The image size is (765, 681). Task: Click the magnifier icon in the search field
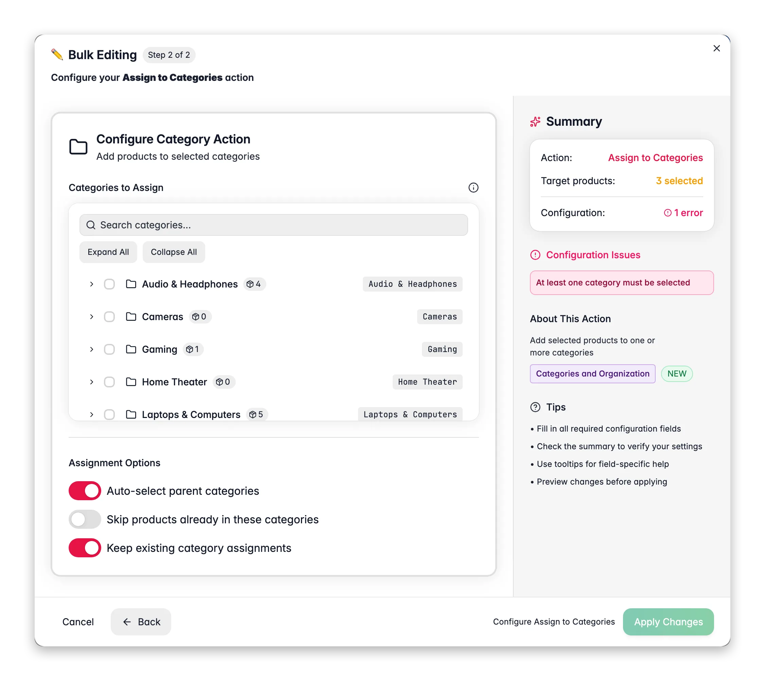pos(91,225)
